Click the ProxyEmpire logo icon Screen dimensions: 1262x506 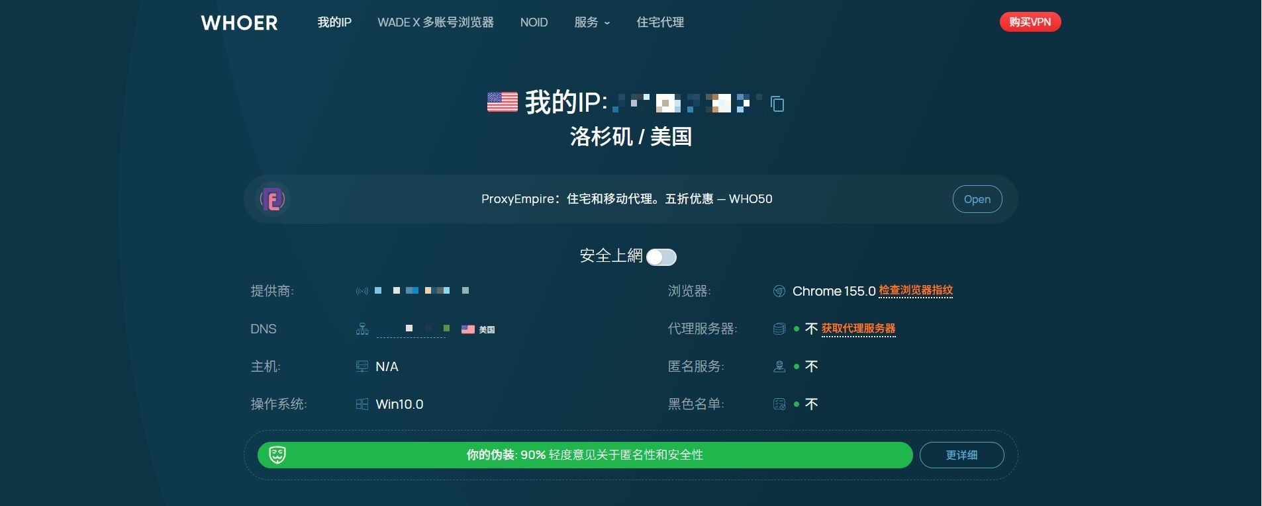point(273,199)
